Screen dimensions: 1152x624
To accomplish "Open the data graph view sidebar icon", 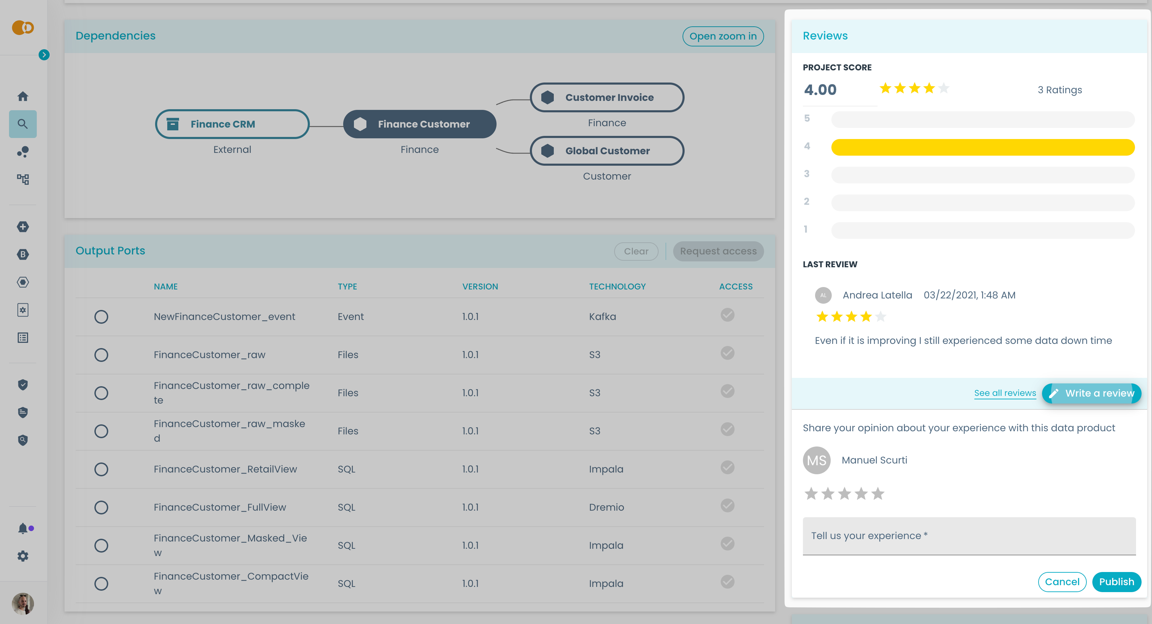I will coord(22,179).
